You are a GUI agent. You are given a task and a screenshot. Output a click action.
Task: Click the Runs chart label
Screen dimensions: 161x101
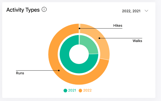(x=20, y=73)
